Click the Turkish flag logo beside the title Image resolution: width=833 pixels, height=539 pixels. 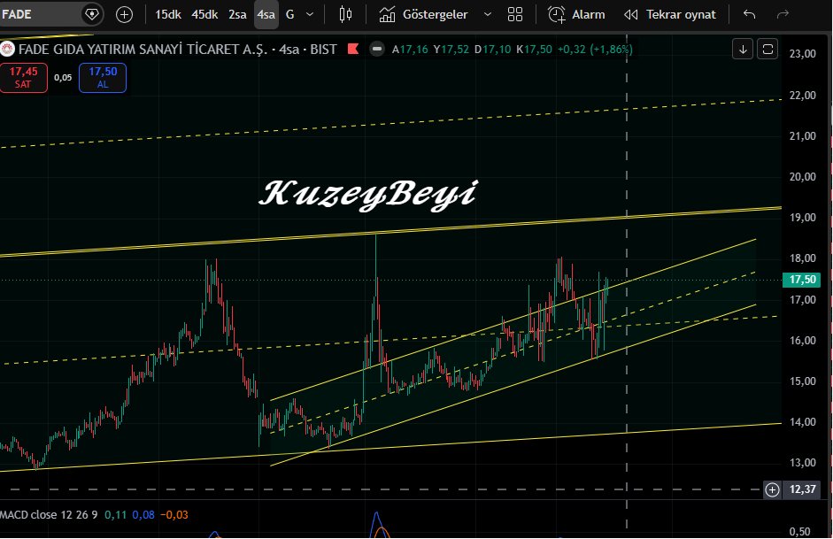[7, 50]
